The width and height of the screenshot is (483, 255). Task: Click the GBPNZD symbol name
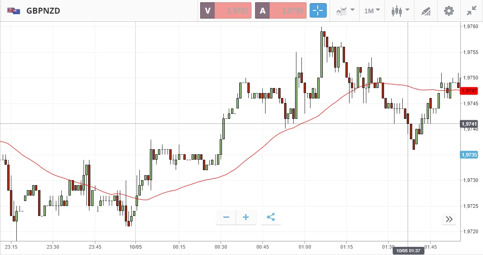point(43,10)
